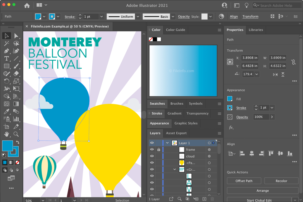Collapse Layer 1 in Layers panel
This screenshot has width=303, height=202.
167,143
